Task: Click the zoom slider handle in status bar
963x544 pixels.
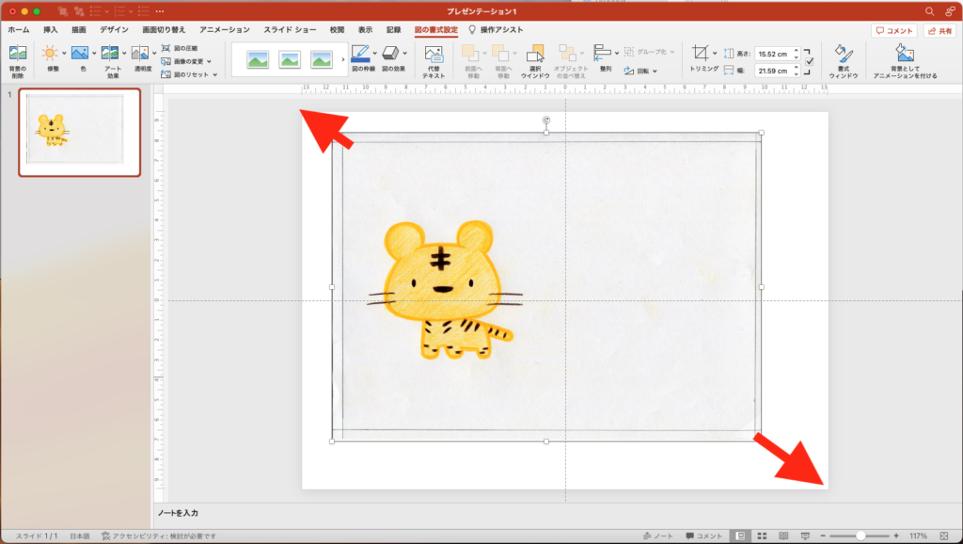Action: coord(860,536)
